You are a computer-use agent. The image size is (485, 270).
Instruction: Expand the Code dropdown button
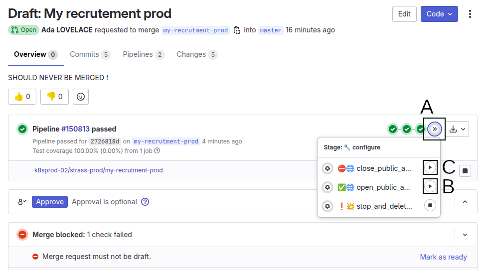[x=439, y=14]
